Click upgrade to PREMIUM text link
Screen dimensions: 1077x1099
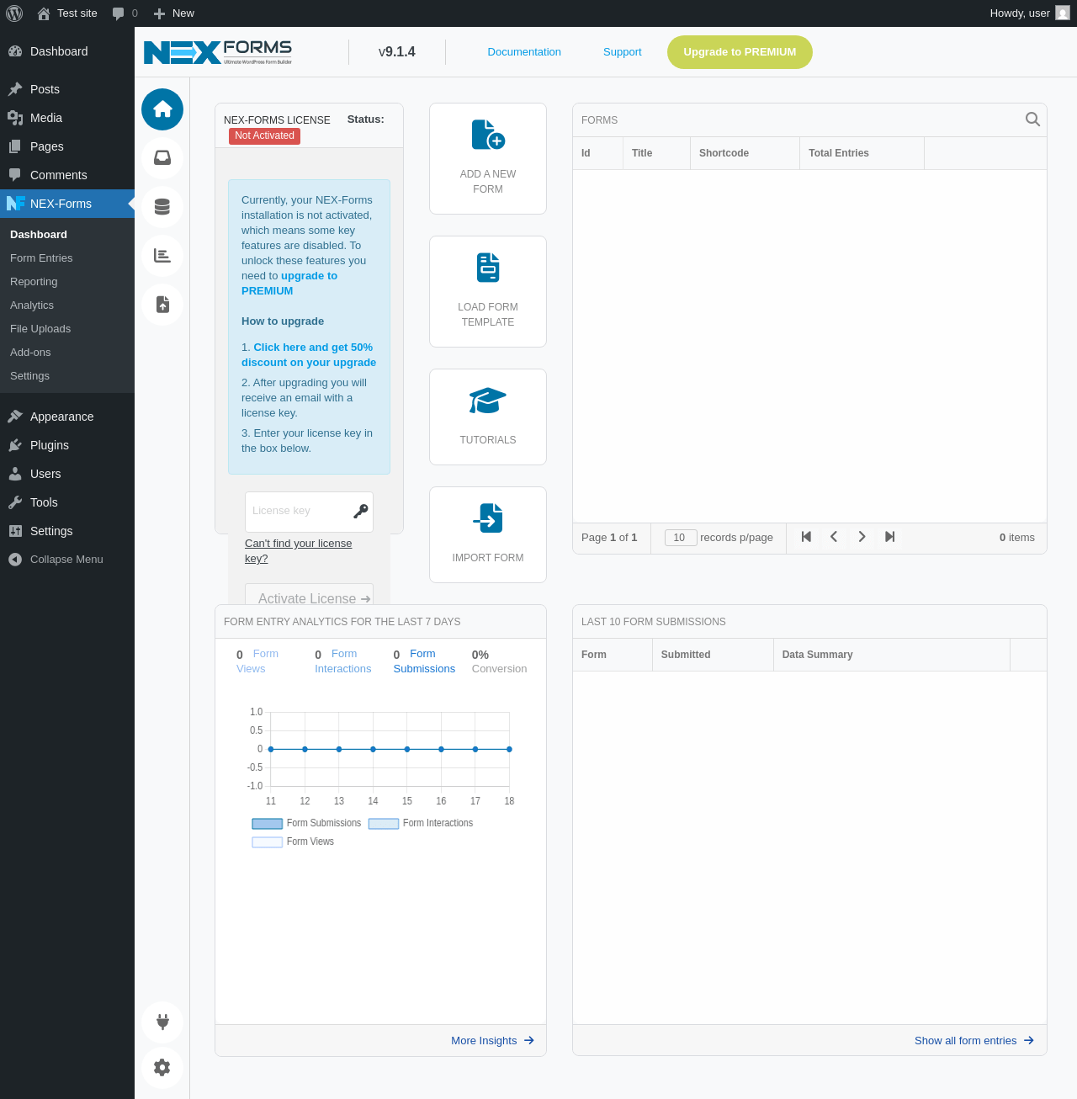[289, 284]
